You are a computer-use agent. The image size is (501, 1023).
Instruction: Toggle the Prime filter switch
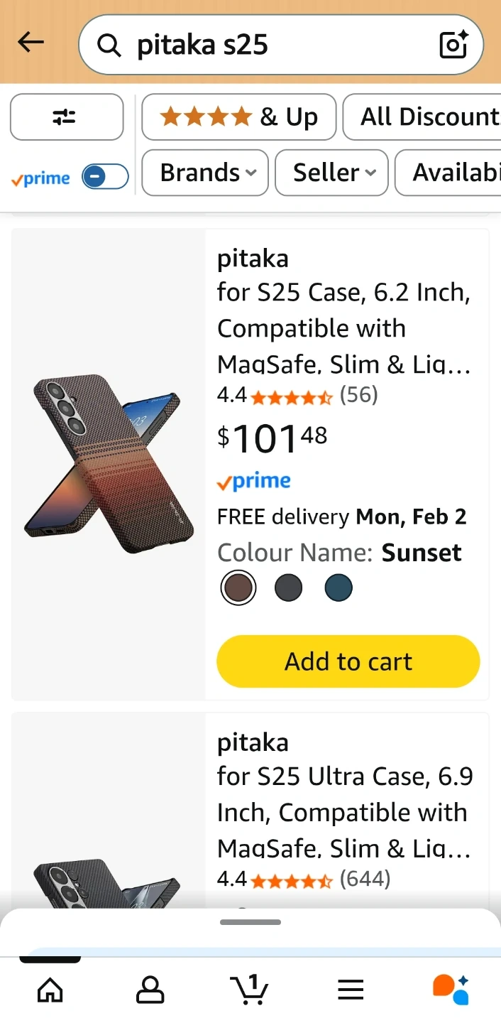pyautogui.click(x=105, y=177)
